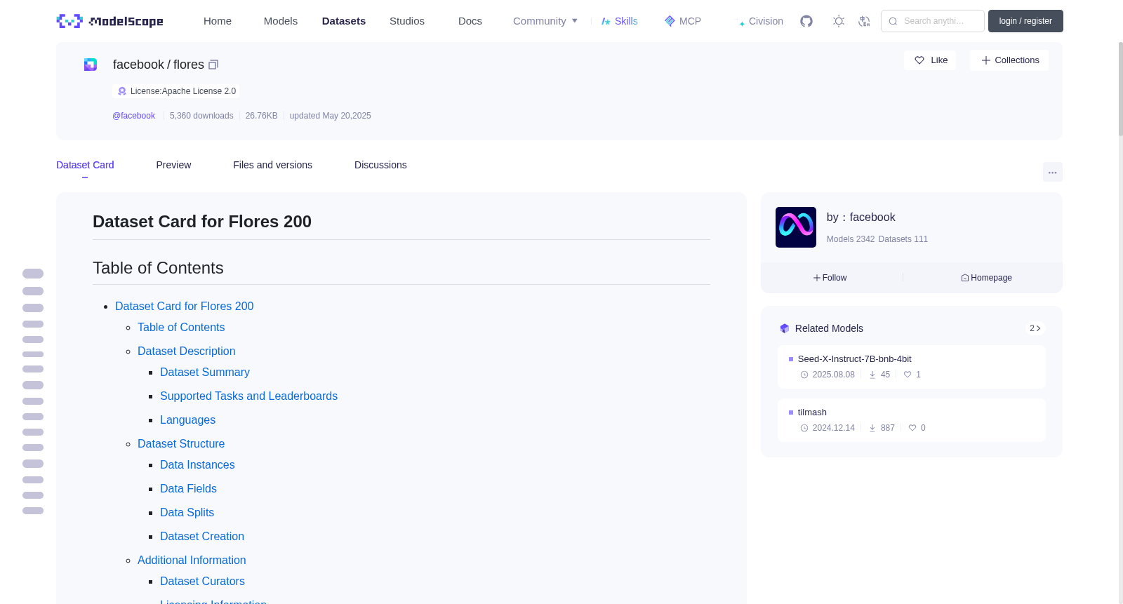This screenshot has width=1123, height=604.
Task: Open the Files and versions tab
Action: coord(272,165)
